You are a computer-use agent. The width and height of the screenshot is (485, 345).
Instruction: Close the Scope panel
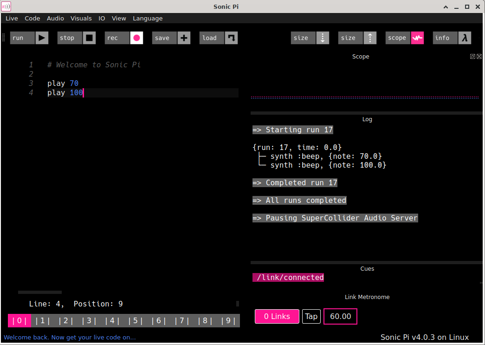[x=479, y=56]
